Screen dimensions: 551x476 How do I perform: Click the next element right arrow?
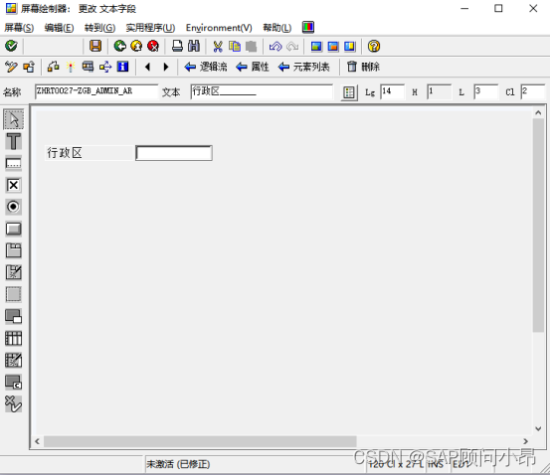(166, 67)
